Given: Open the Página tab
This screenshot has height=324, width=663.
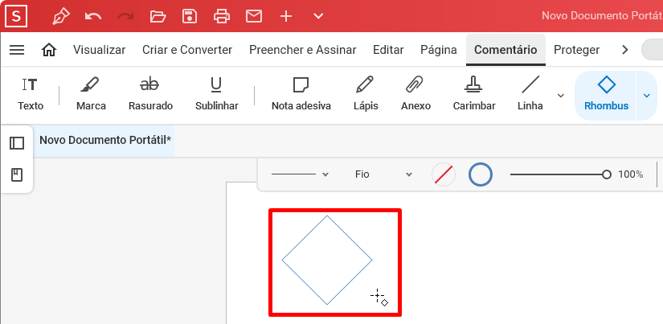Looking at the screenshot, I should coord(439,50).
